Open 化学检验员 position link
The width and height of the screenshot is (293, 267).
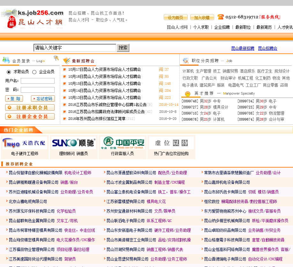(x=66, y=211)
